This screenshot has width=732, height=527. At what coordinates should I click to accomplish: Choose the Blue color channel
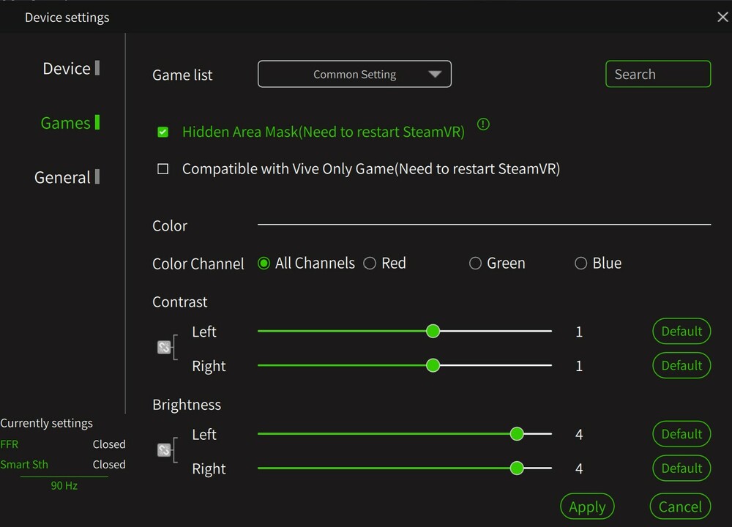tap(581, 263)
